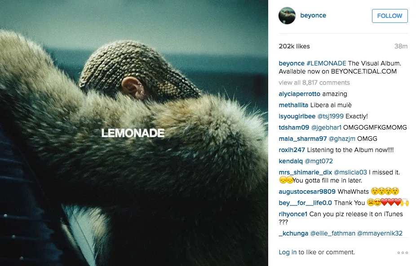
Task: Open mrs_shimarie_dix's profile
Action: pyautogui.click(x=305, y=173)
